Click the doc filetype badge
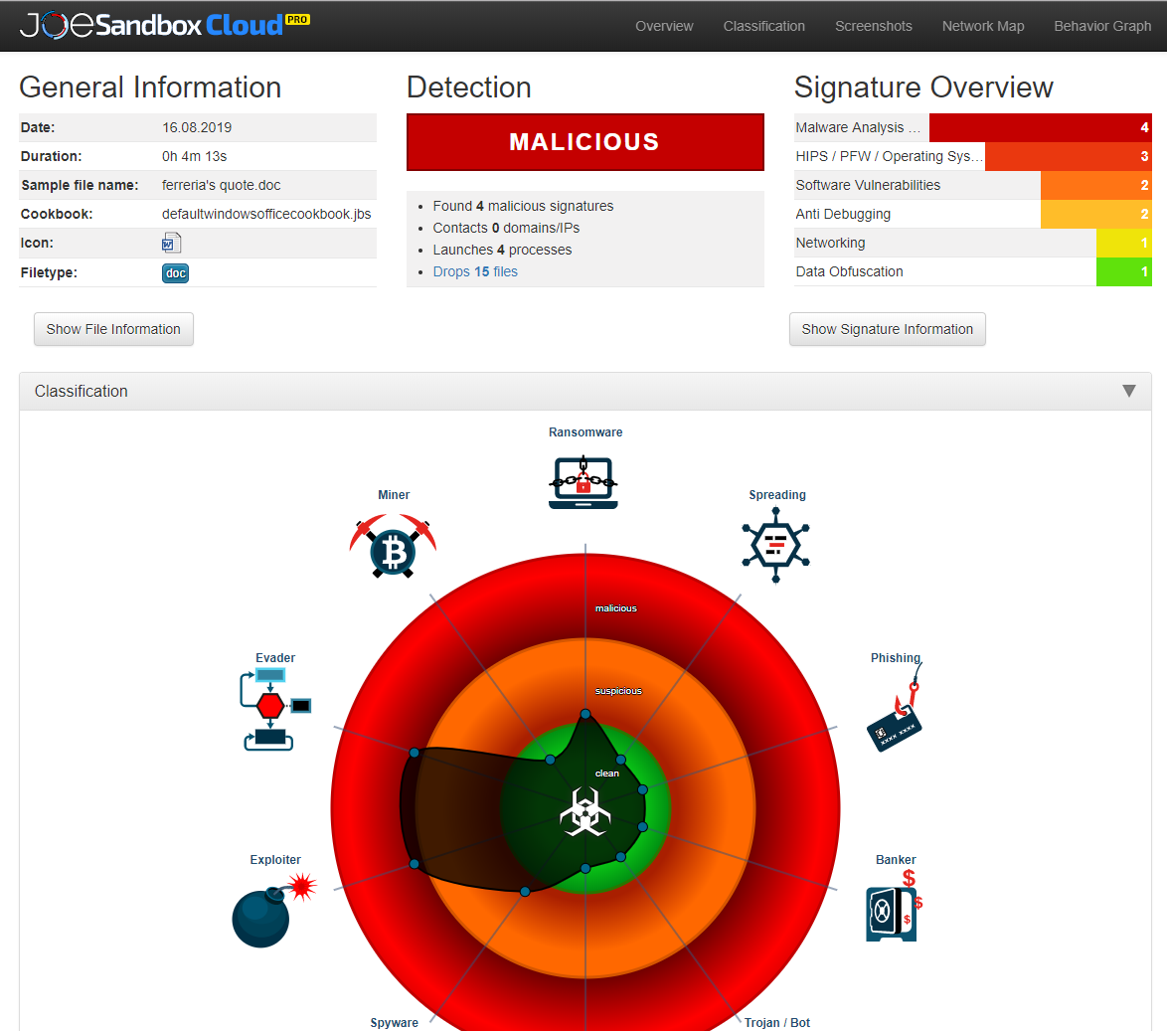The image size is (1167, 1031). coord(175,272)
